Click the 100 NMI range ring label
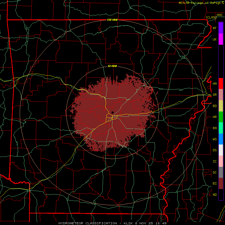Screen dimensions: 225x225 [x=112, y=20]
